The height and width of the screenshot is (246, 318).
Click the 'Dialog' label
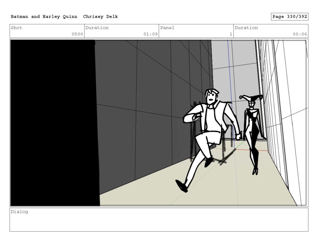19,212
